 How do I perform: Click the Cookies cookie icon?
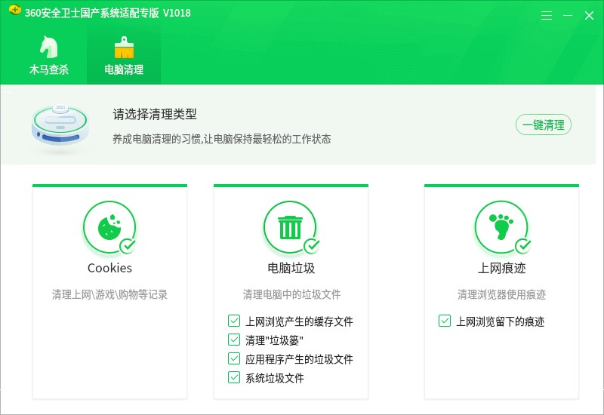109,227
